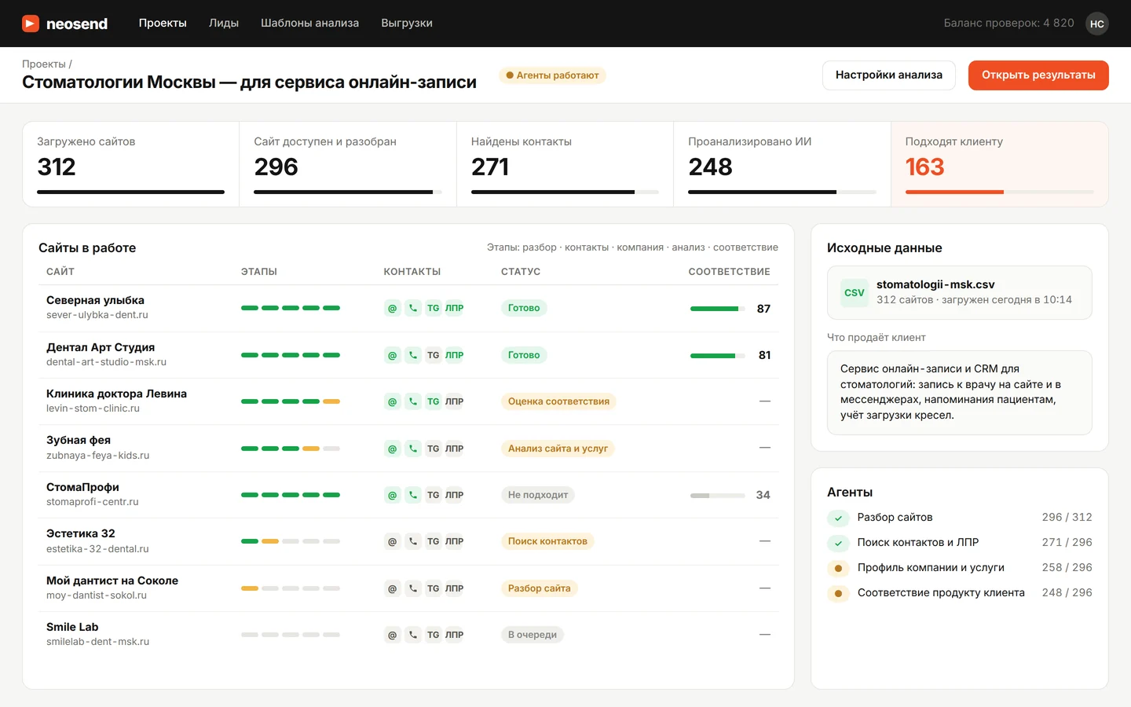
Task: Click email icon for Северная улыбка
Action: click(x=392, y=308)
